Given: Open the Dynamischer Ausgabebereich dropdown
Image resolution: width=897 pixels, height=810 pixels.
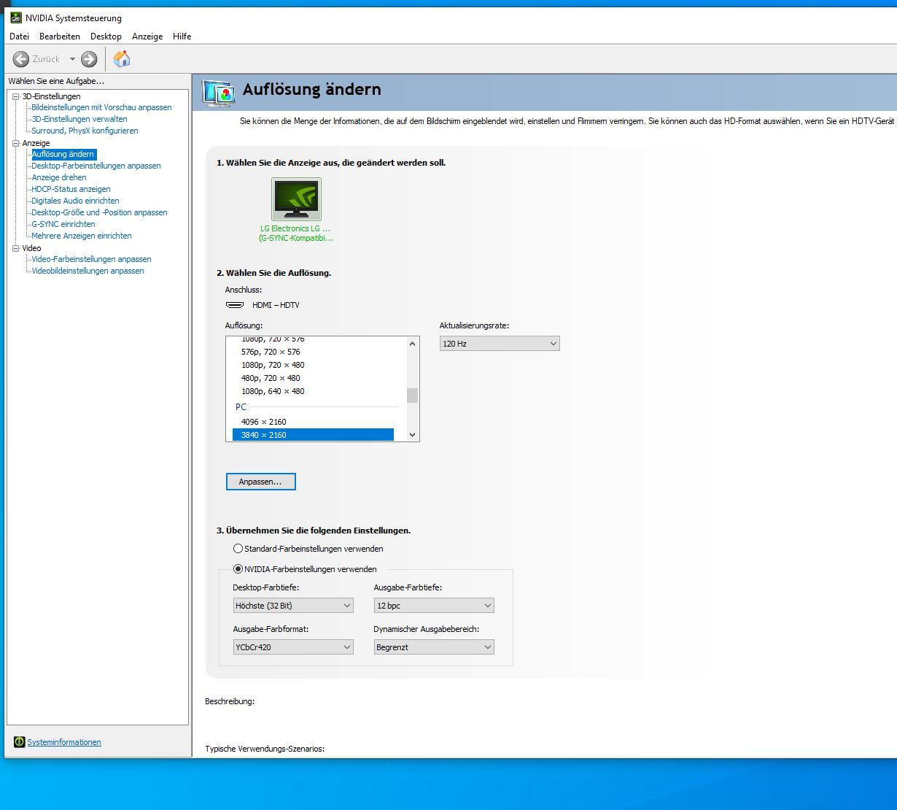Looking at the screenshot, I should [x=434, y=647].
